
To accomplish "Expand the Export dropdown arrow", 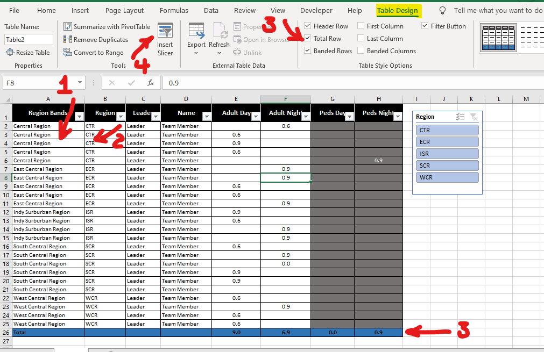I will (196, 53).
